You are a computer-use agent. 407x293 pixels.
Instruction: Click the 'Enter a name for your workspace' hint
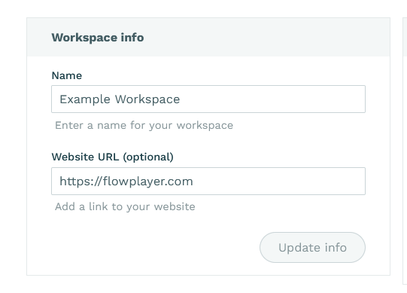tap(144, 126)
